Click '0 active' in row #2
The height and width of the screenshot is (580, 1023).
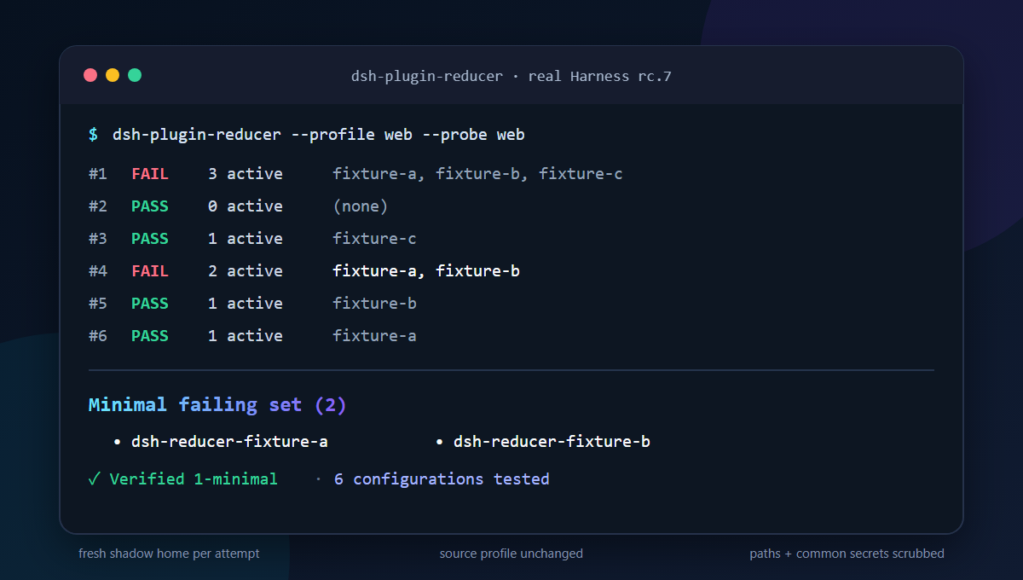pos(246,206)
